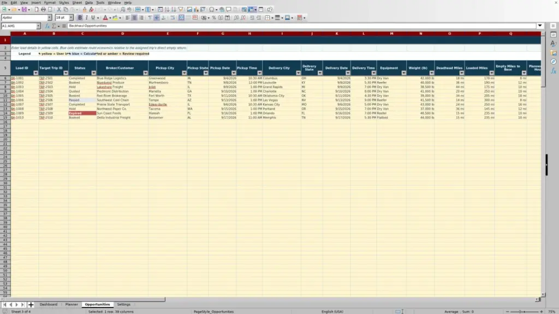Viewport: 559px width, 314px height.
Task: Open the Equipment column filter dropdown
Action: [x=403, y=73]
